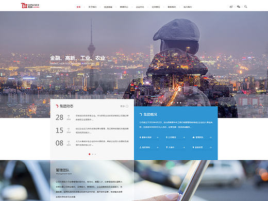Click the banner headline 金融、高新、工业、农业
This screenshot has height=201, width=268.
pyautogui.click(x=78, y=58)
